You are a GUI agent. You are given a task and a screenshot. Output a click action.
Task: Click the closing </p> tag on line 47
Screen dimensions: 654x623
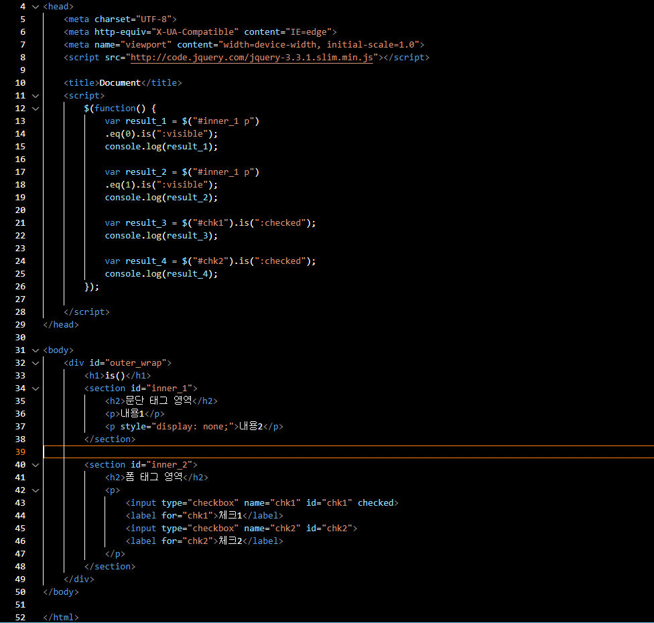115,554
